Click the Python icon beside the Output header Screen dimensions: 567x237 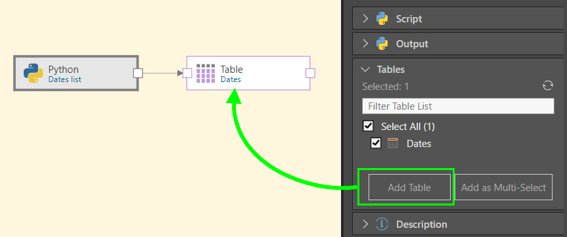tap(382, 44)
